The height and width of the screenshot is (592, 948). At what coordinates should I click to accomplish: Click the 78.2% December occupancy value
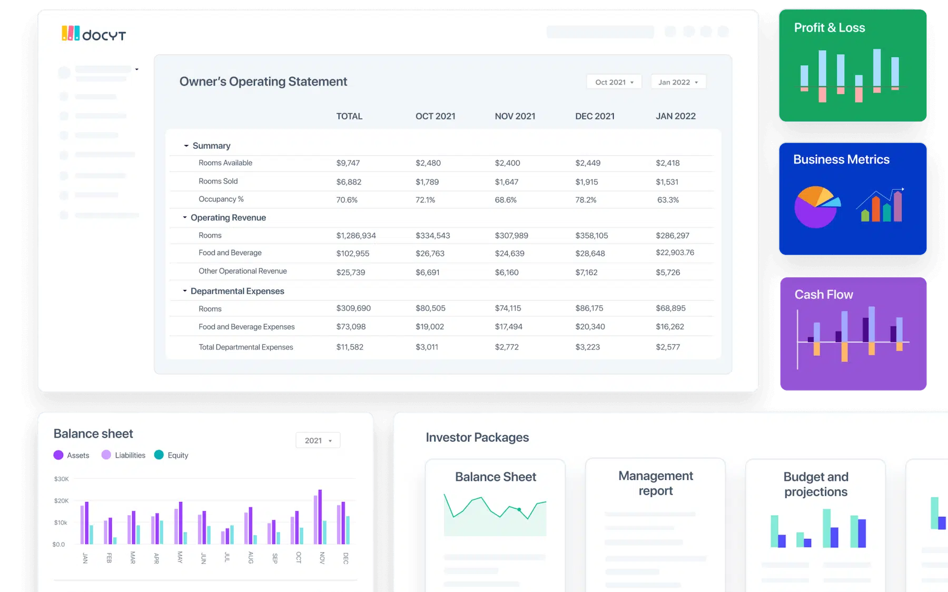pyautogui.click(x=586, y=200)
